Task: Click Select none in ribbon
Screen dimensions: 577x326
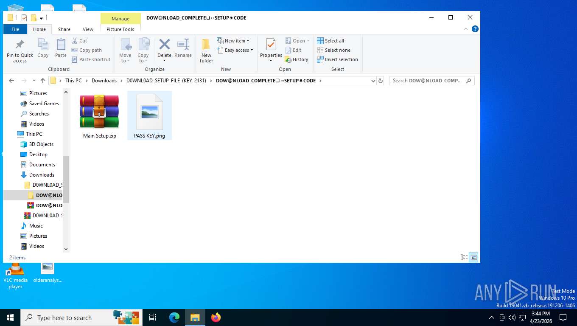Action: [x=333, y=50]
